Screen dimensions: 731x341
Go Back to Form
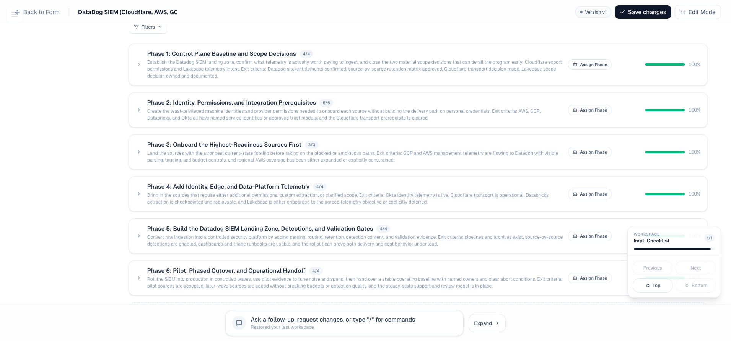[37, 12]
